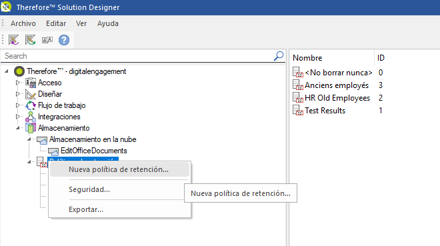The height and width of the screenshot is (246, 440).
Task: Click the Almacenamiento storage icon
Action: pos(31,128)
